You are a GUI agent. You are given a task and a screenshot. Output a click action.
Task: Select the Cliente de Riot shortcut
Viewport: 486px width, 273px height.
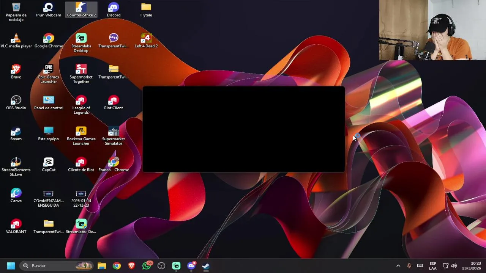[81, 165]
